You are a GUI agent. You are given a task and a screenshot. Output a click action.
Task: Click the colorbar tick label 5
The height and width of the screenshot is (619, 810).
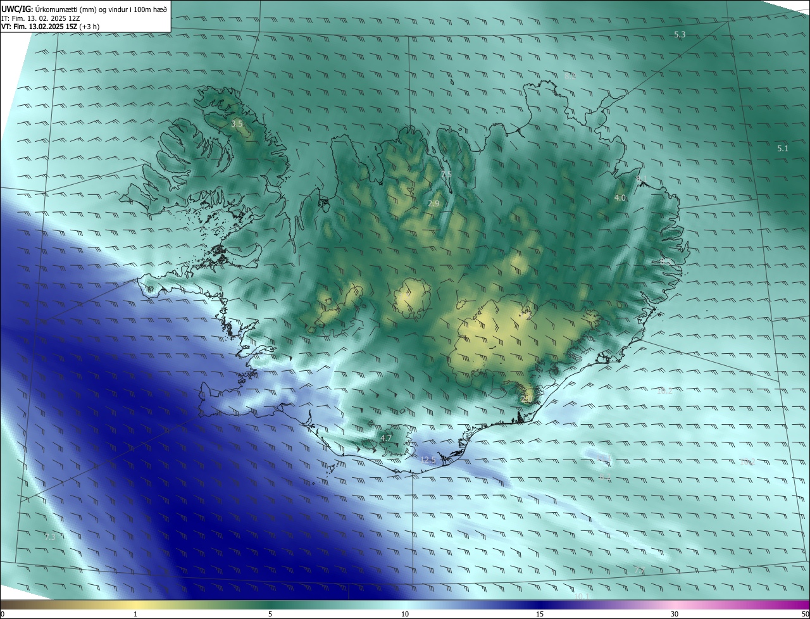(x=270, y=614)
